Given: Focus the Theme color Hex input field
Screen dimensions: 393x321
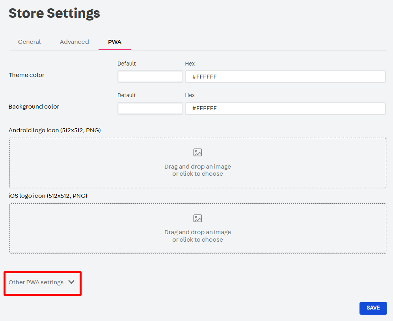Looking at the screenshot, I should (x=285, y=77).
